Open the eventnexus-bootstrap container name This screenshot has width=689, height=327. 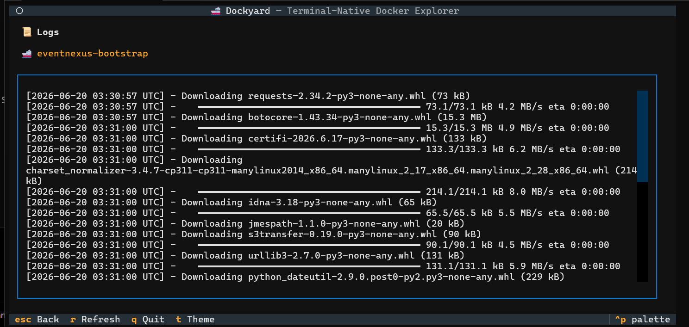click(x=93, y=54)
